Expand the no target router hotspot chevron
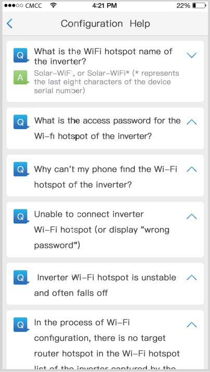The height and width of the screenshot is (372, 210). point(192,325)
